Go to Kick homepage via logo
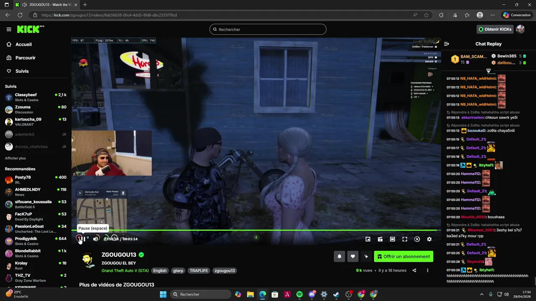536x301 pixels. pyautogui.click(x=30, y=29)
